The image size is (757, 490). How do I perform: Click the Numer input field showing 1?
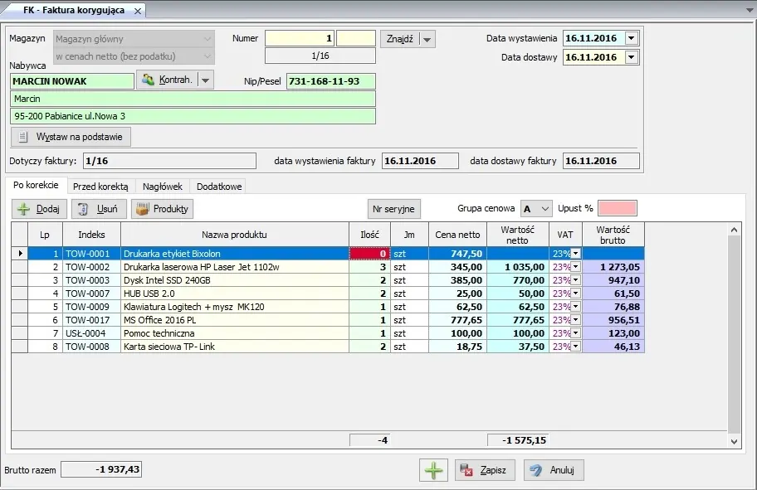pyautogui.click(x=300, y=38)
